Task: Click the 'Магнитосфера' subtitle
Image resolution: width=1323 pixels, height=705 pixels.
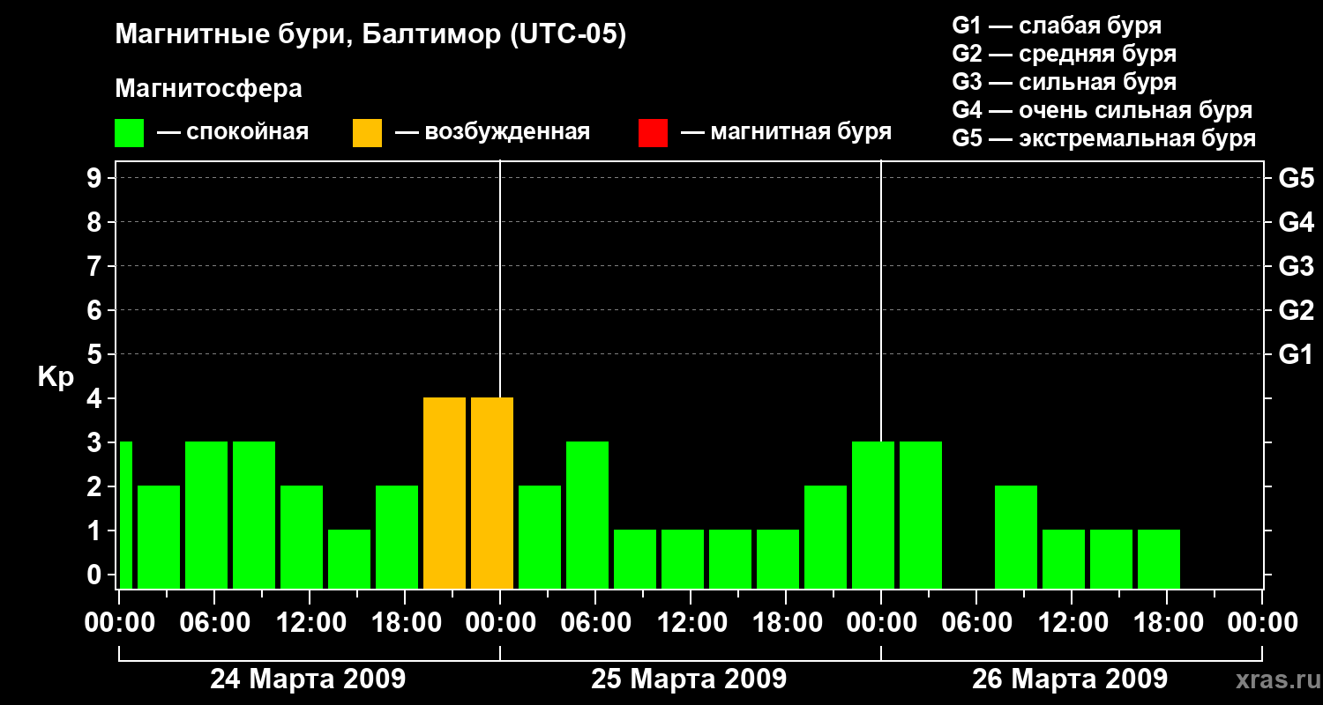Action: [208, 89]
